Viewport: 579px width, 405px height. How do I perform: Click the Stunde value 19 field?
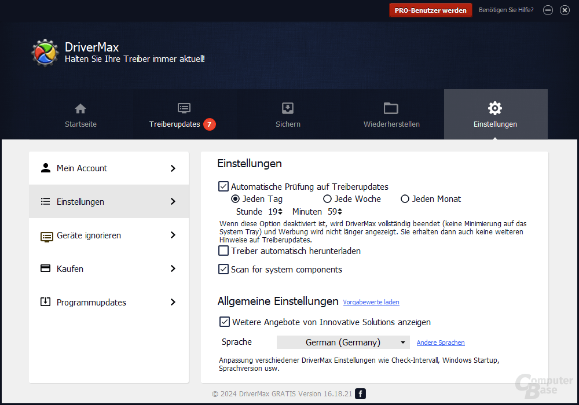click(x=273, y=212)
